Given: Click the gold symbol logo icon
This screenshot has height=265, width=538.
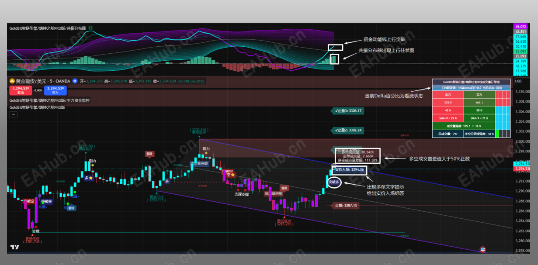Looking at the screenshot, I should pyautogui.click(x=12, y=81).
